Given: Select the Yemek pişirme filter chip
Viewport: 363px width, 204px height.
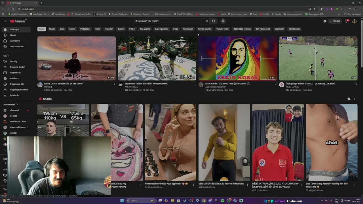Looking at the screenshot, I should click(205, 29).
